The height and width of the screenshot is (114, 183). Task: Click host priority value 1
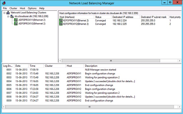(x=170, y=21)
